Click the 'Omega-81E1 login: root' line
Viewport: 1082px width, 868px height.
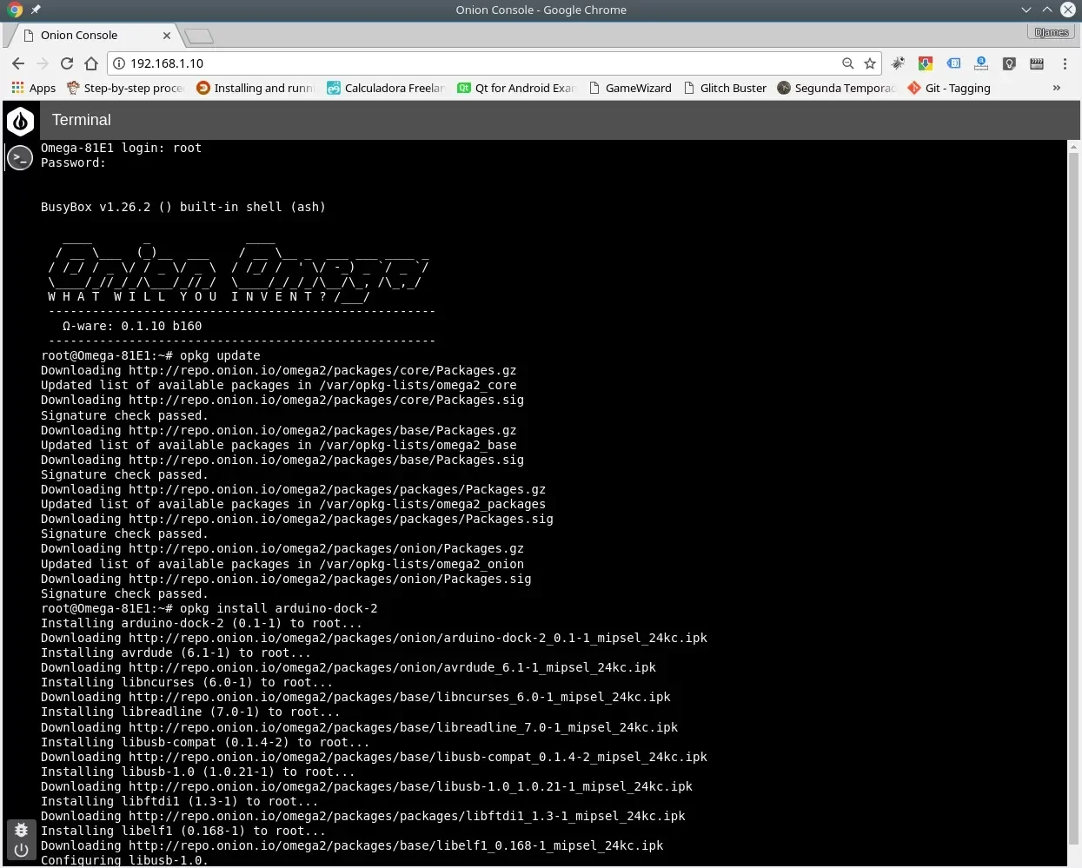click(x=121, y=148)
